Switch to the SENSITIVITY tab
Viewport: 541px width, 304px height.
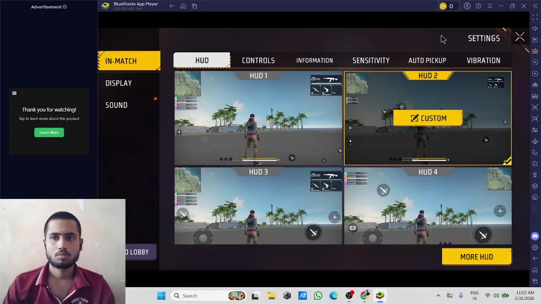click(371, 60)
